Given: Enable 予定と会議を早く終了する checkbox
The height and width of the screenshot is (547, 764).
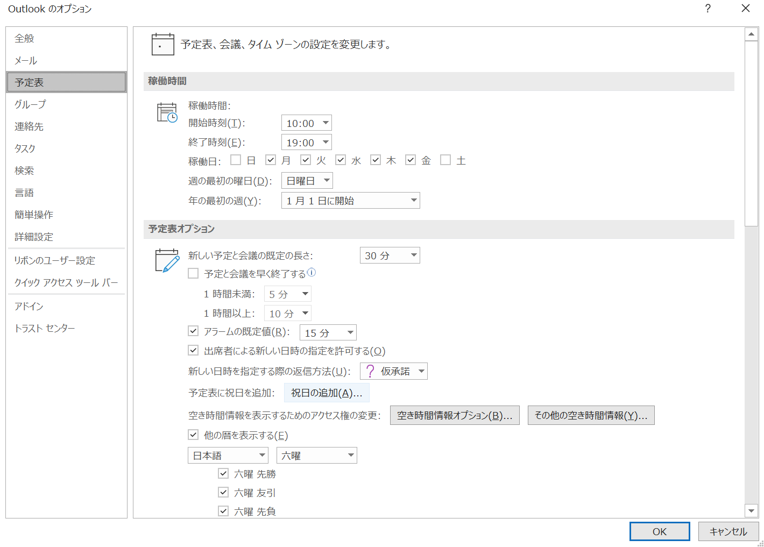Looking at the screenshot, I should [193, 273].
